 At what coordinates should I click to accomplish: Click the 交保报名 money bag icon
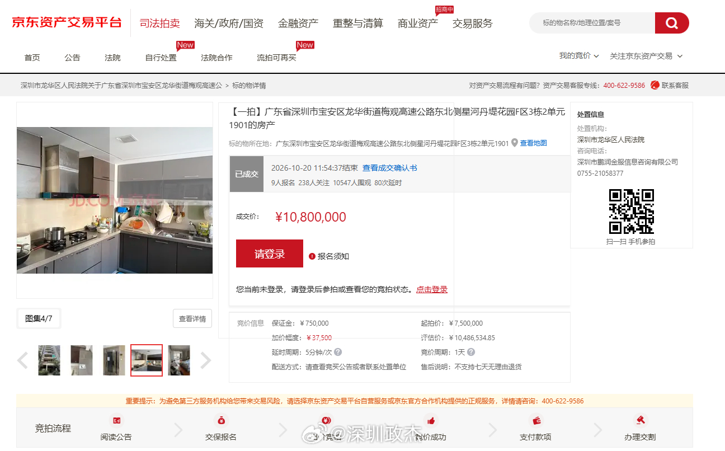(x=221, y=420)
